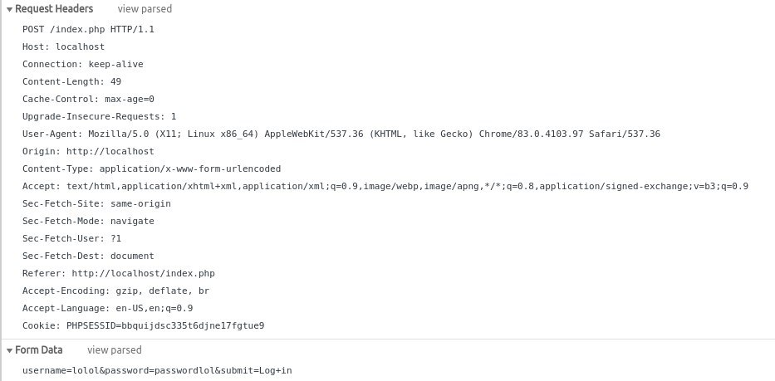Click the User-Agent header line

click(x=341, y=134)
